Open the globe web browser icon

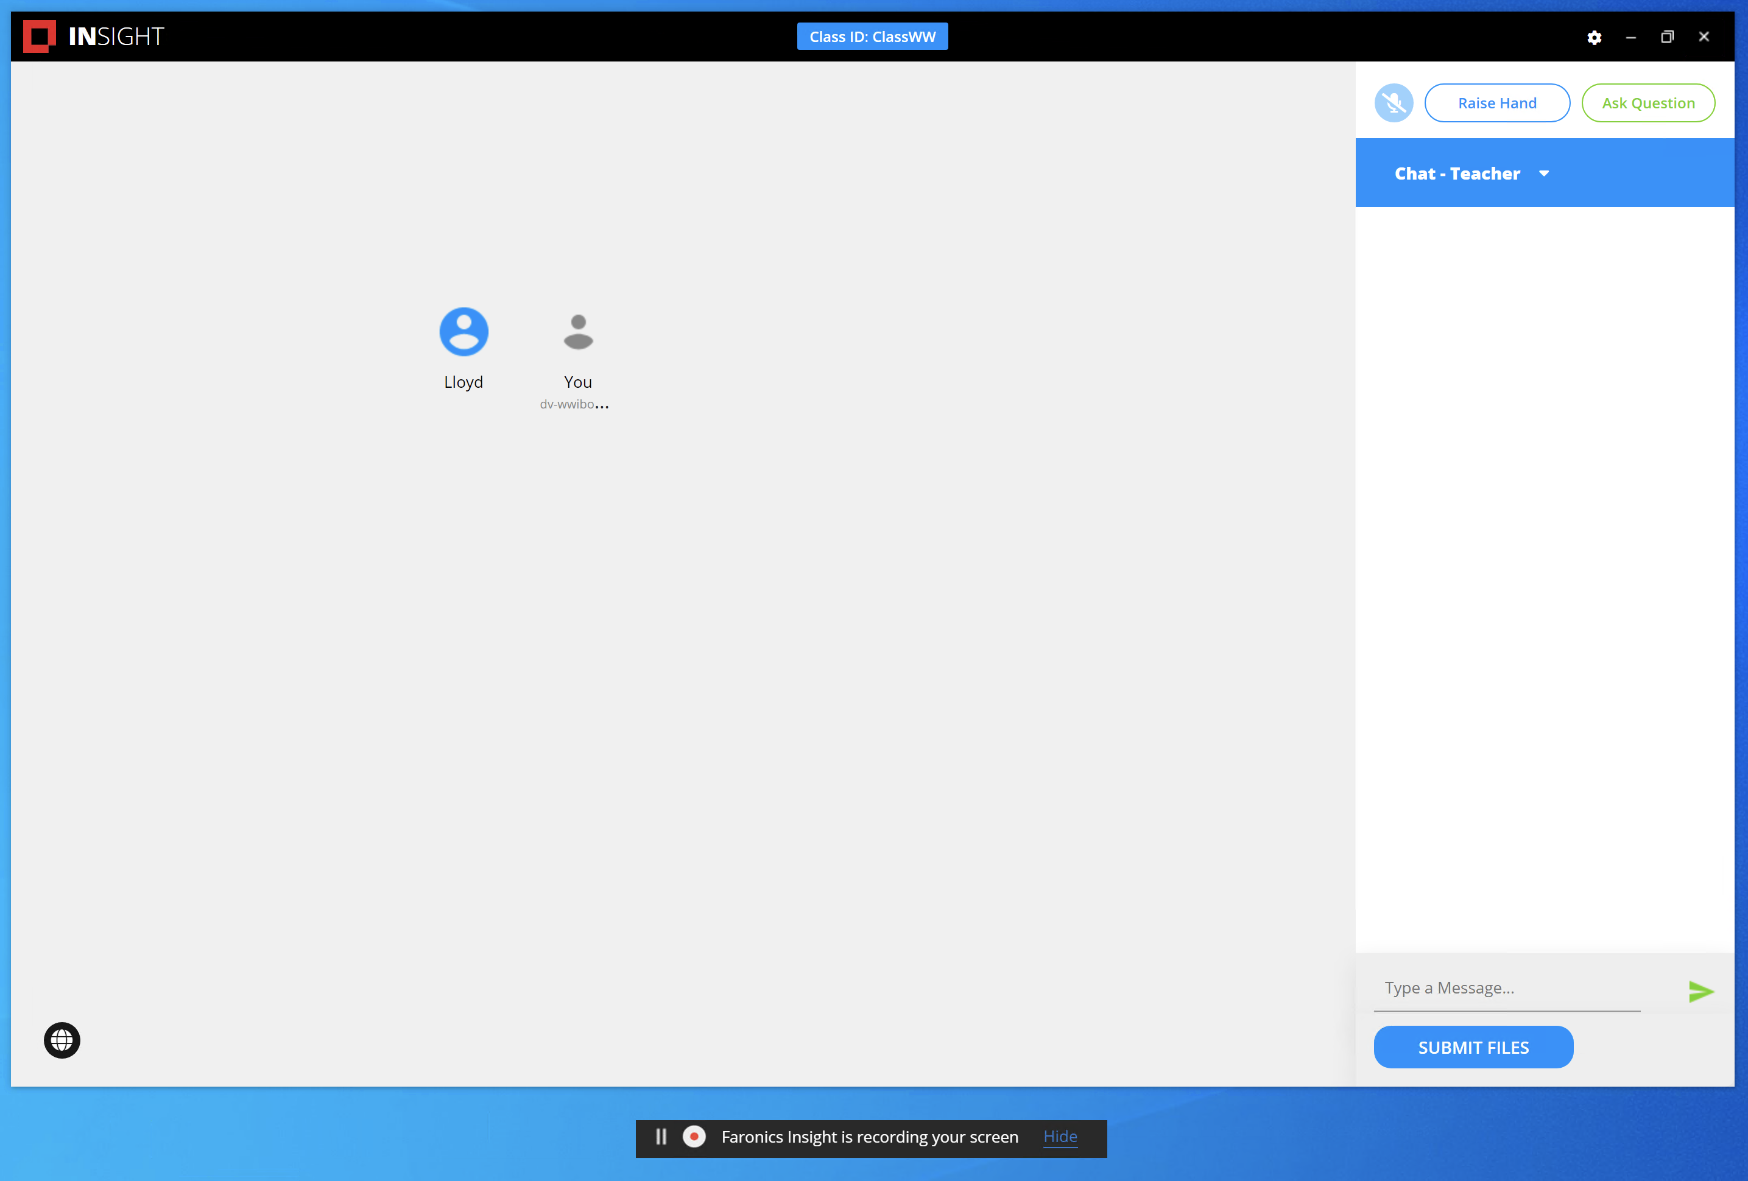pos(62,1040)
